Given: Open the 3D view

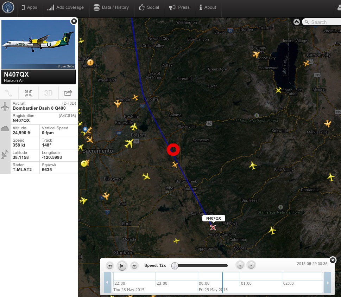Looking at the screenshot, I should tap(48, 93).
